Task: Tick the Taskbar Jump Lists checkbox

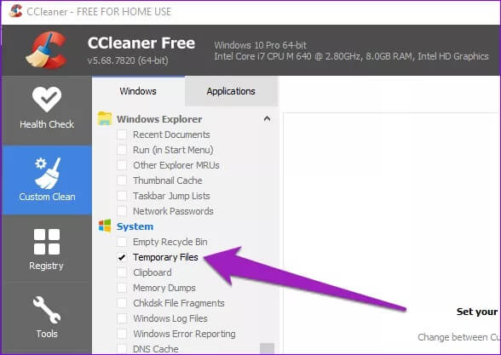Action: pos(122,196)
